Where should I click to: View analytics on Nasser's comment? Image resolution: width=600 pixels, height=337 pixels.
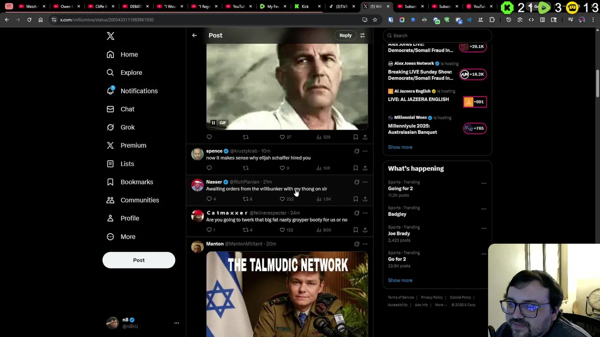(323, 199)
